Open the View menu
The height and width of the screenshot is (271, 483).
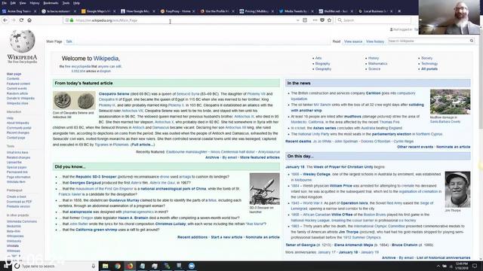click(x=23, y=3)
